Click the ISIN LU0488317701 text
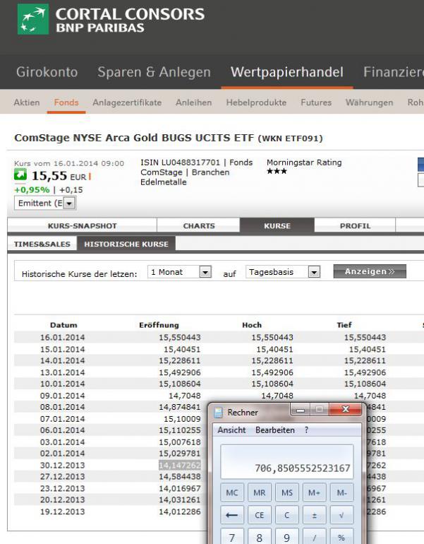424x544 pixels. (x=180, y=162)
